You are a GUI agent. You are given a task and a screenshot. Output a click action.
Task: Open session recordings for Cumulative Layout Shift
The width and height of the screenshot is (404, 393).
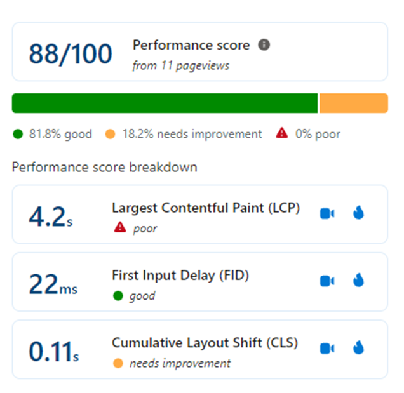327,349
